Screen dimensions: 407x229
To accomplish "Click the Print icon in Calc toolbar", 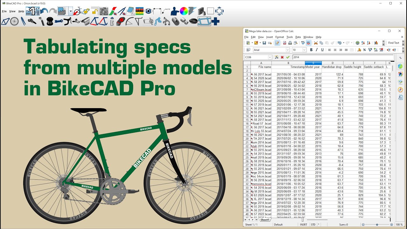I will 290,43.
